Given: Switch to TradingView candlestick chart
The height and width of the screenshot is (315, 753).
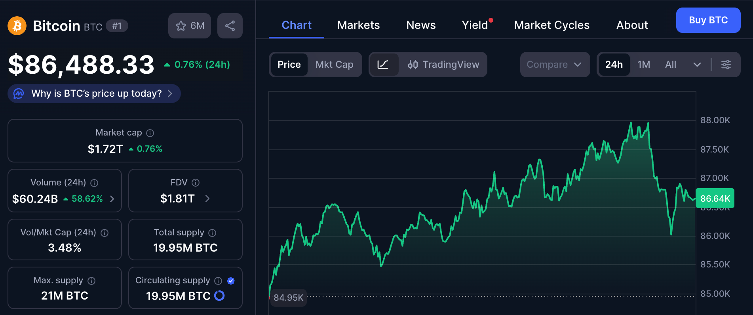Looking at the screenshot, I should (x=443, y=65).
